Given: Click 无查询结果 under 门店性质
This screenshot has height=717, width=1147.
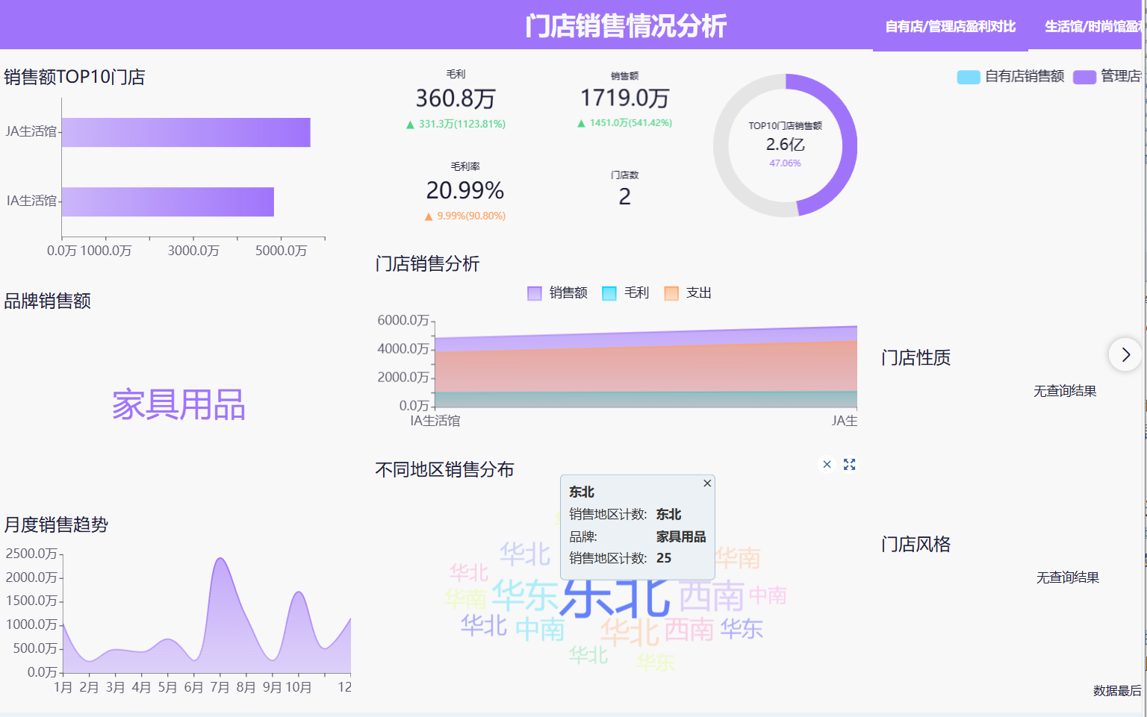Looking at the screenshot, I should (x=1065, y=391).
